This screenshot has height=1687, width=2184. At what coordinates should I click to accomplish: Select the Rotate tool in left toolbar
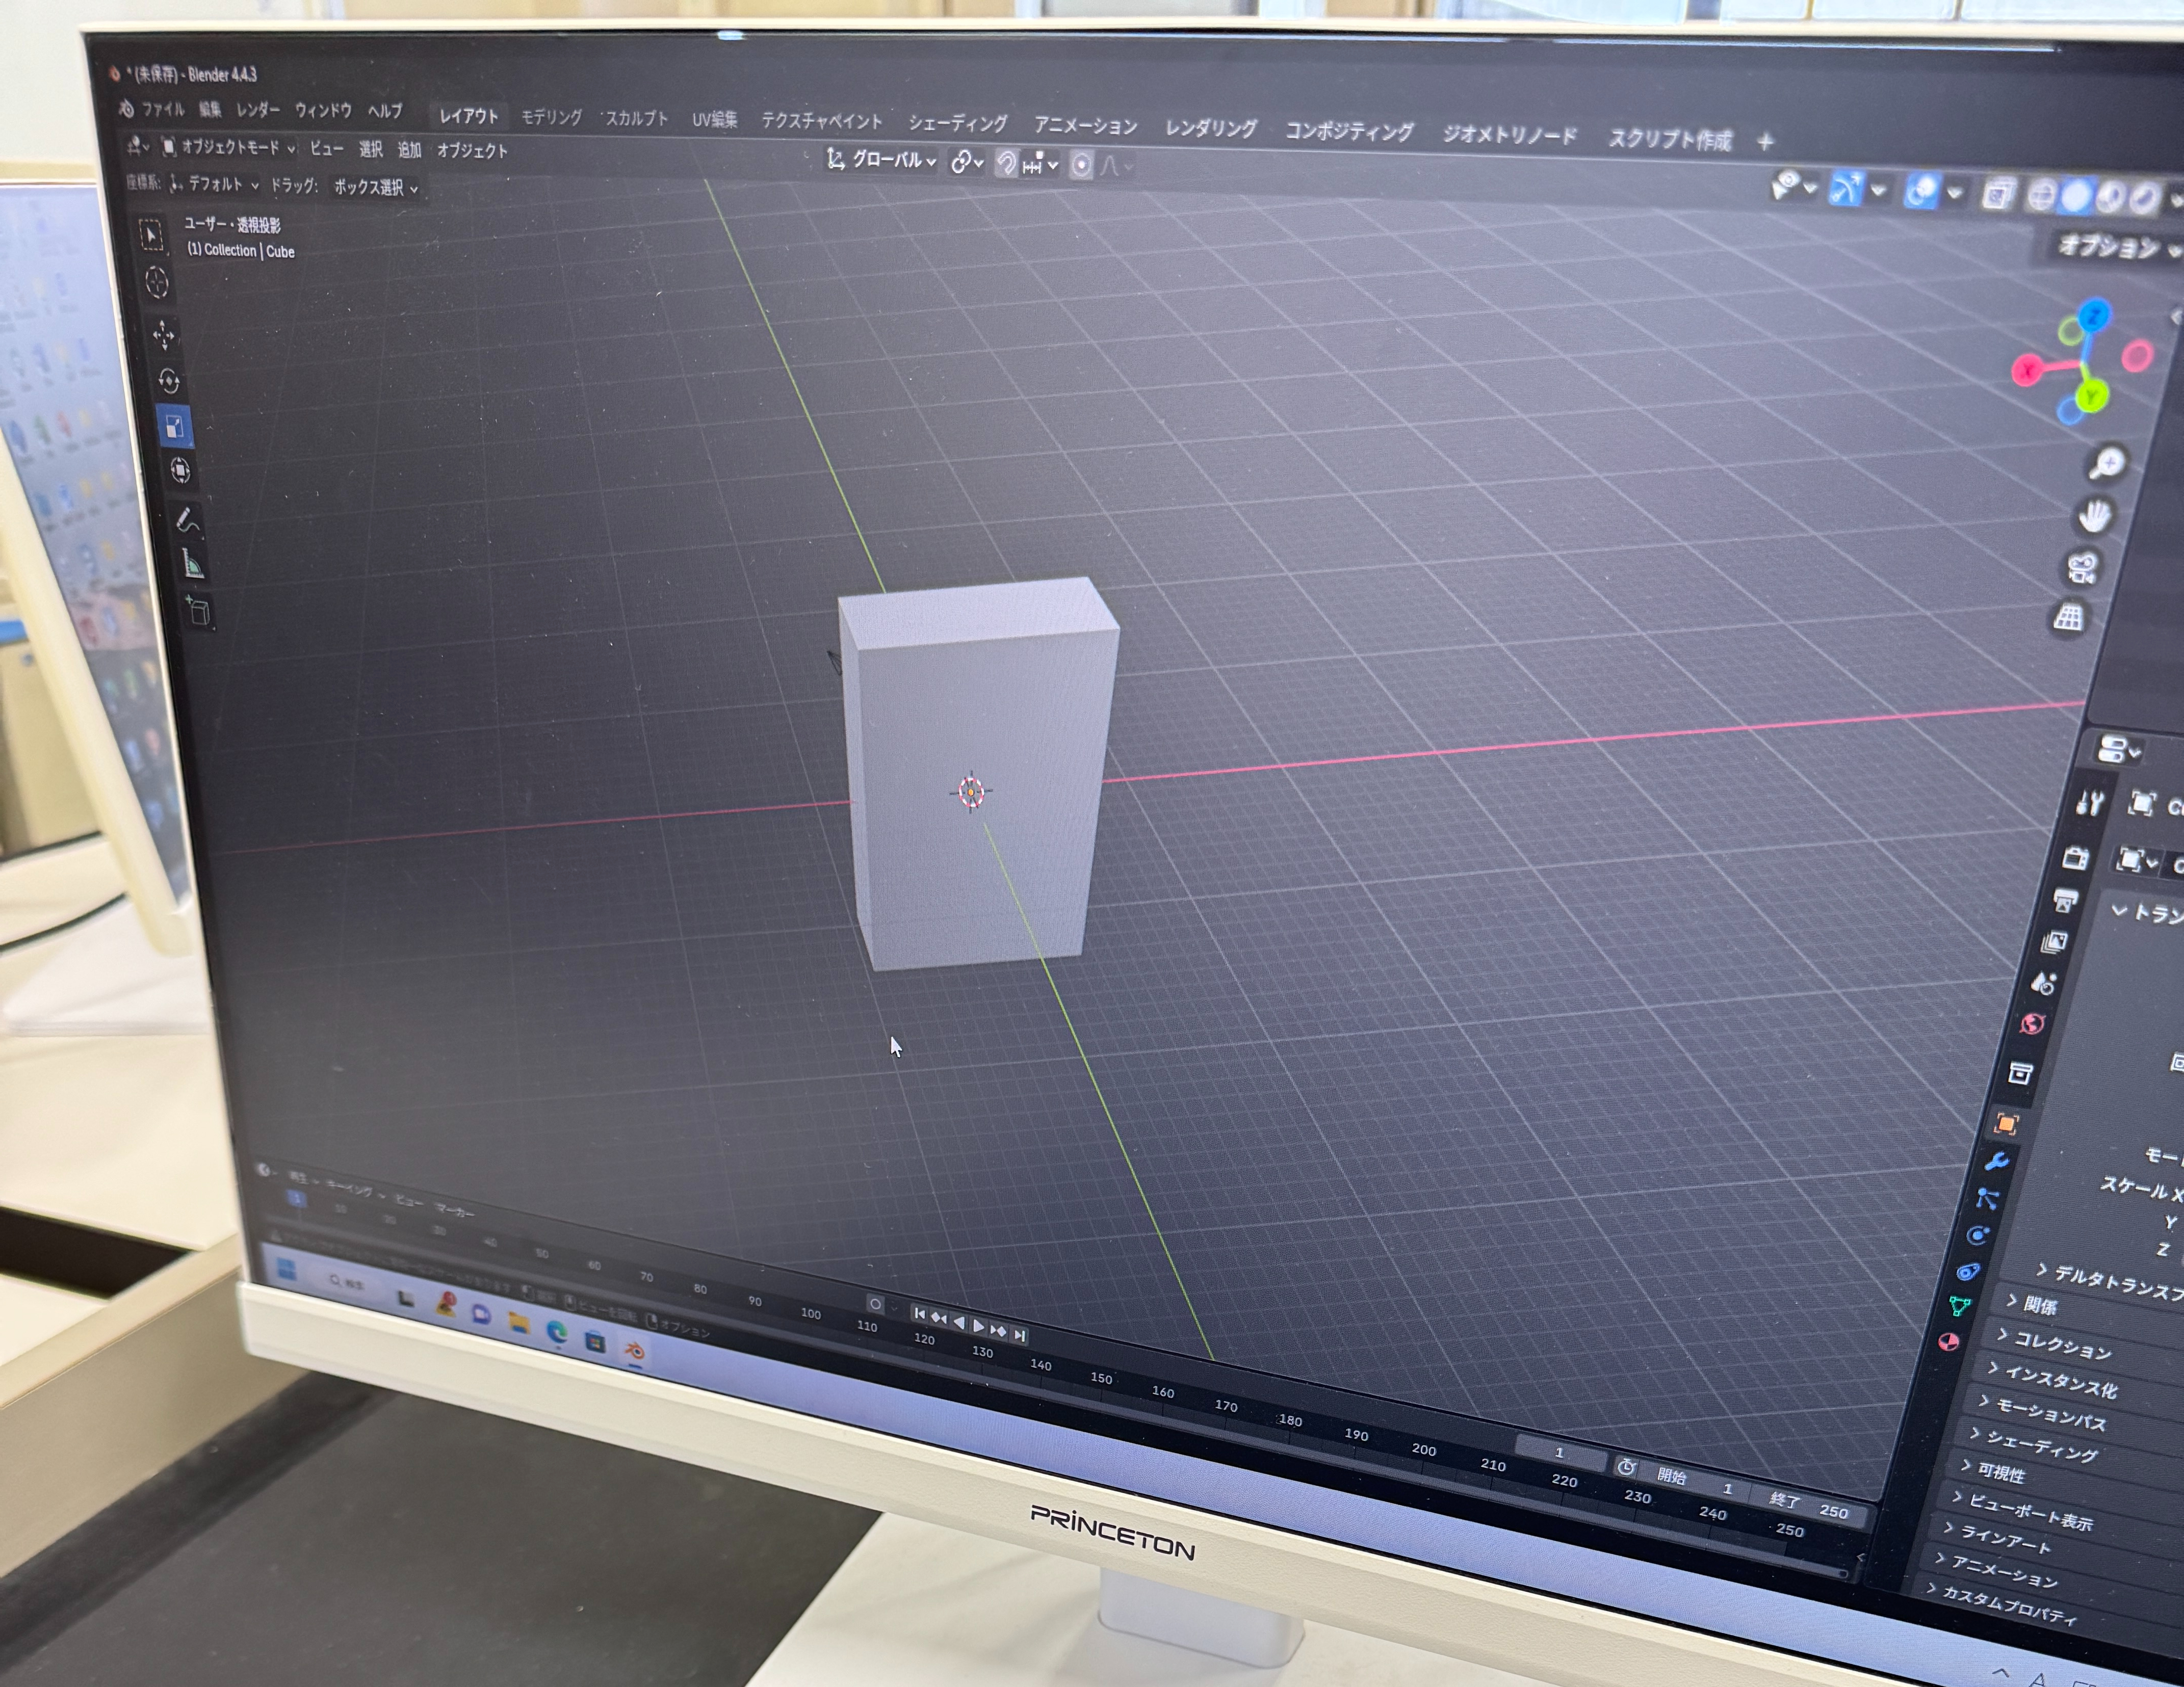(x=169, y=381)
